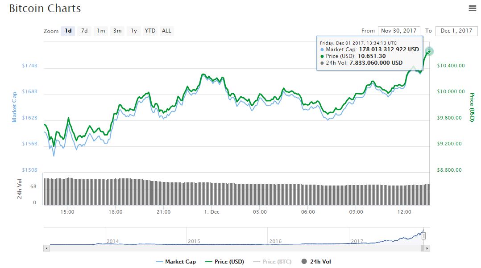Click the 2016 region in navigator
Image resolution: width=481 pixels, height=268 pixels.
tap(275, 241)
